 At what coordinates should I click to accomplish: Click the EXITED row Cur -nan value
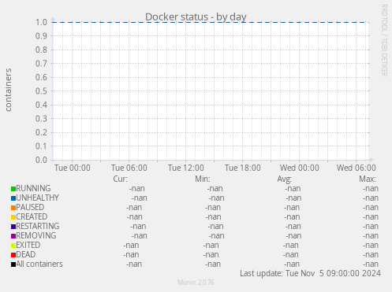(x=131, y=246)
